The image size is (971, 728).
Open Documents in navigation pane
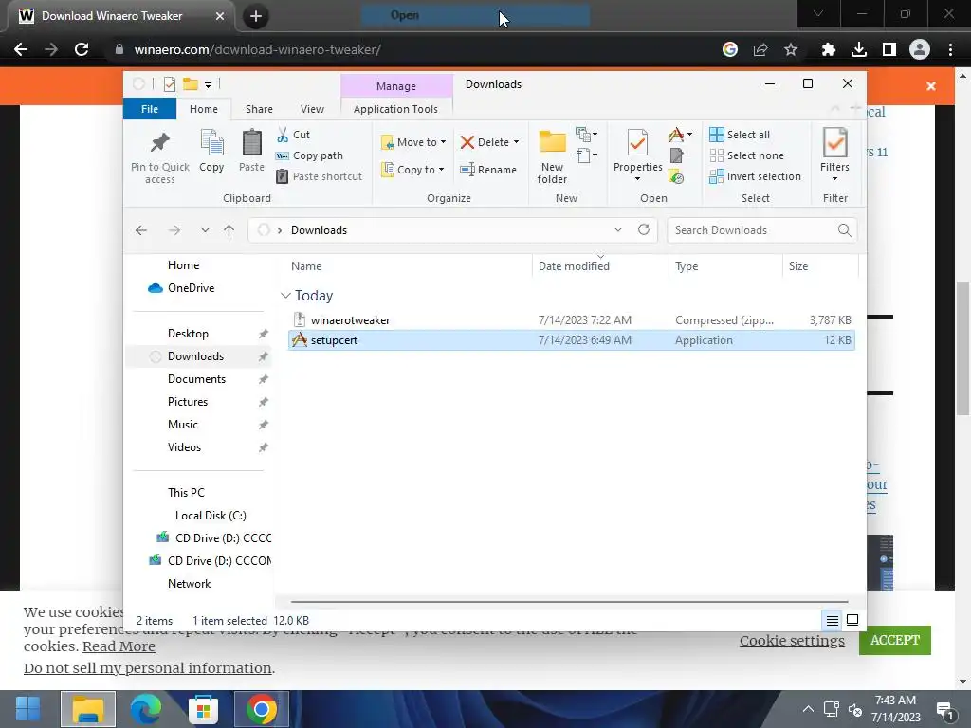coord(197,379)
